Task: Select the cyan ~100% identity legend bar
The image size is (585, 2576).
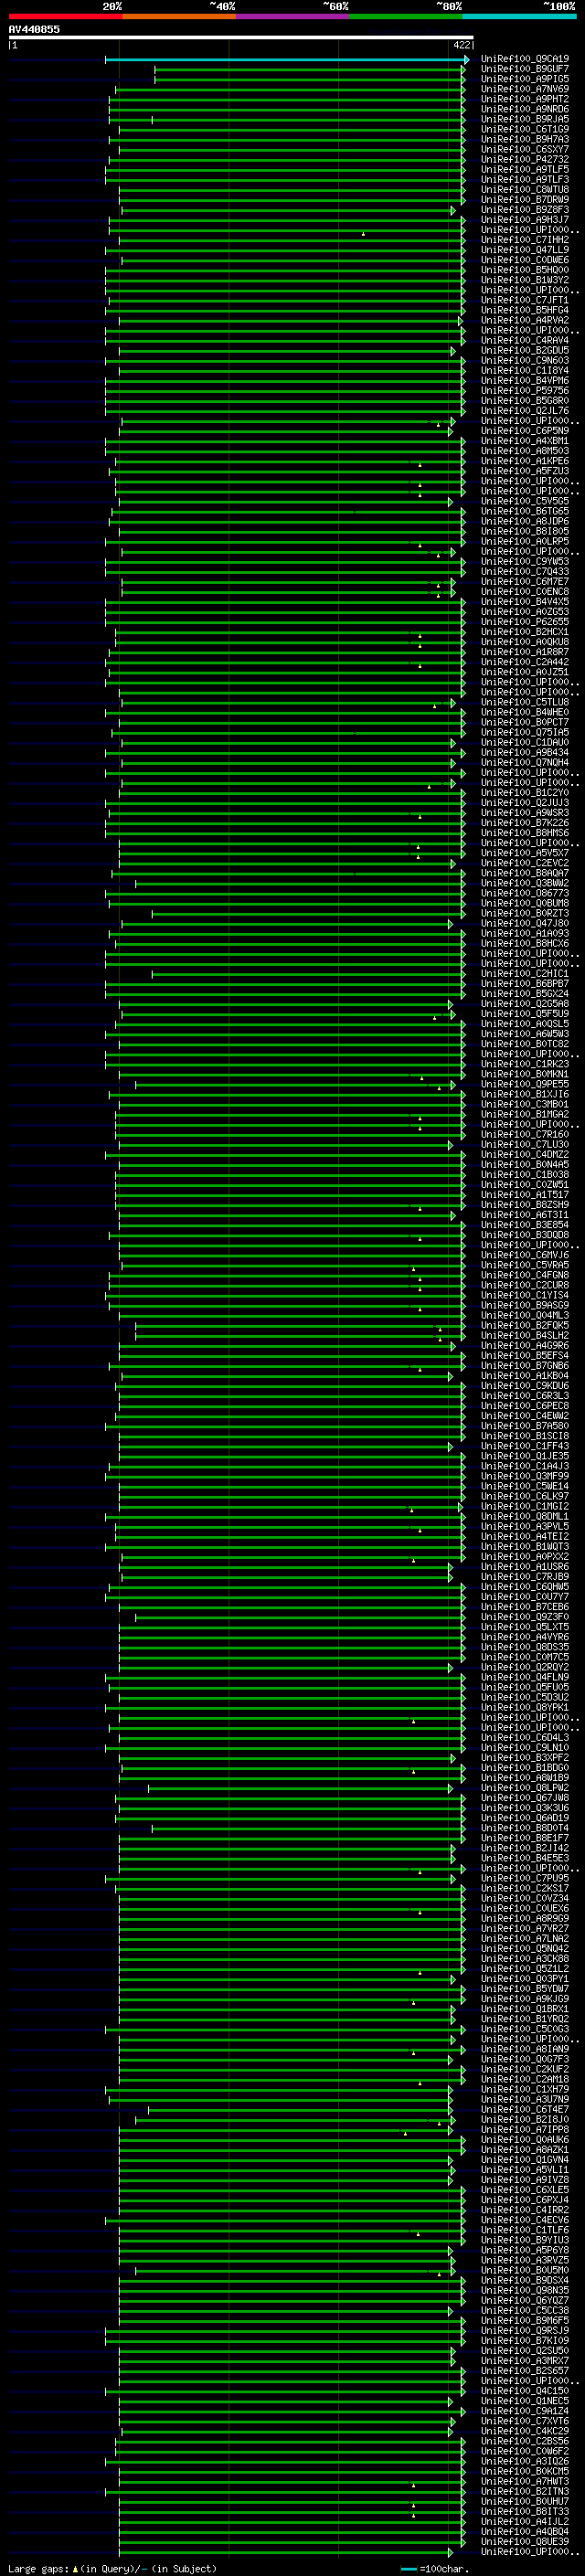Action: (519, 16)
